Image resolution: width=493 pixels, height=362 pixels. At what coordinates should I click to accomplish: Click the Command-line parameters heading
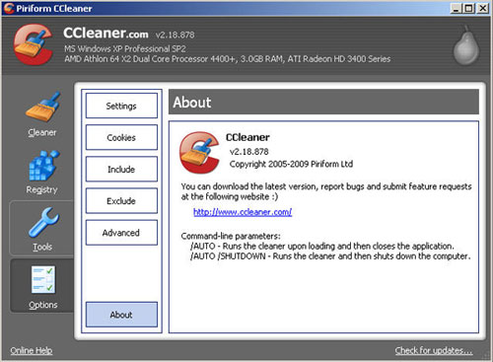click(x=231, y=236)
